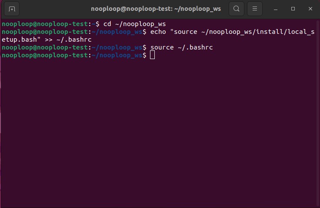Click the search magnifier icon
This screenshot has width=320, height=208.
pos(236,9)
